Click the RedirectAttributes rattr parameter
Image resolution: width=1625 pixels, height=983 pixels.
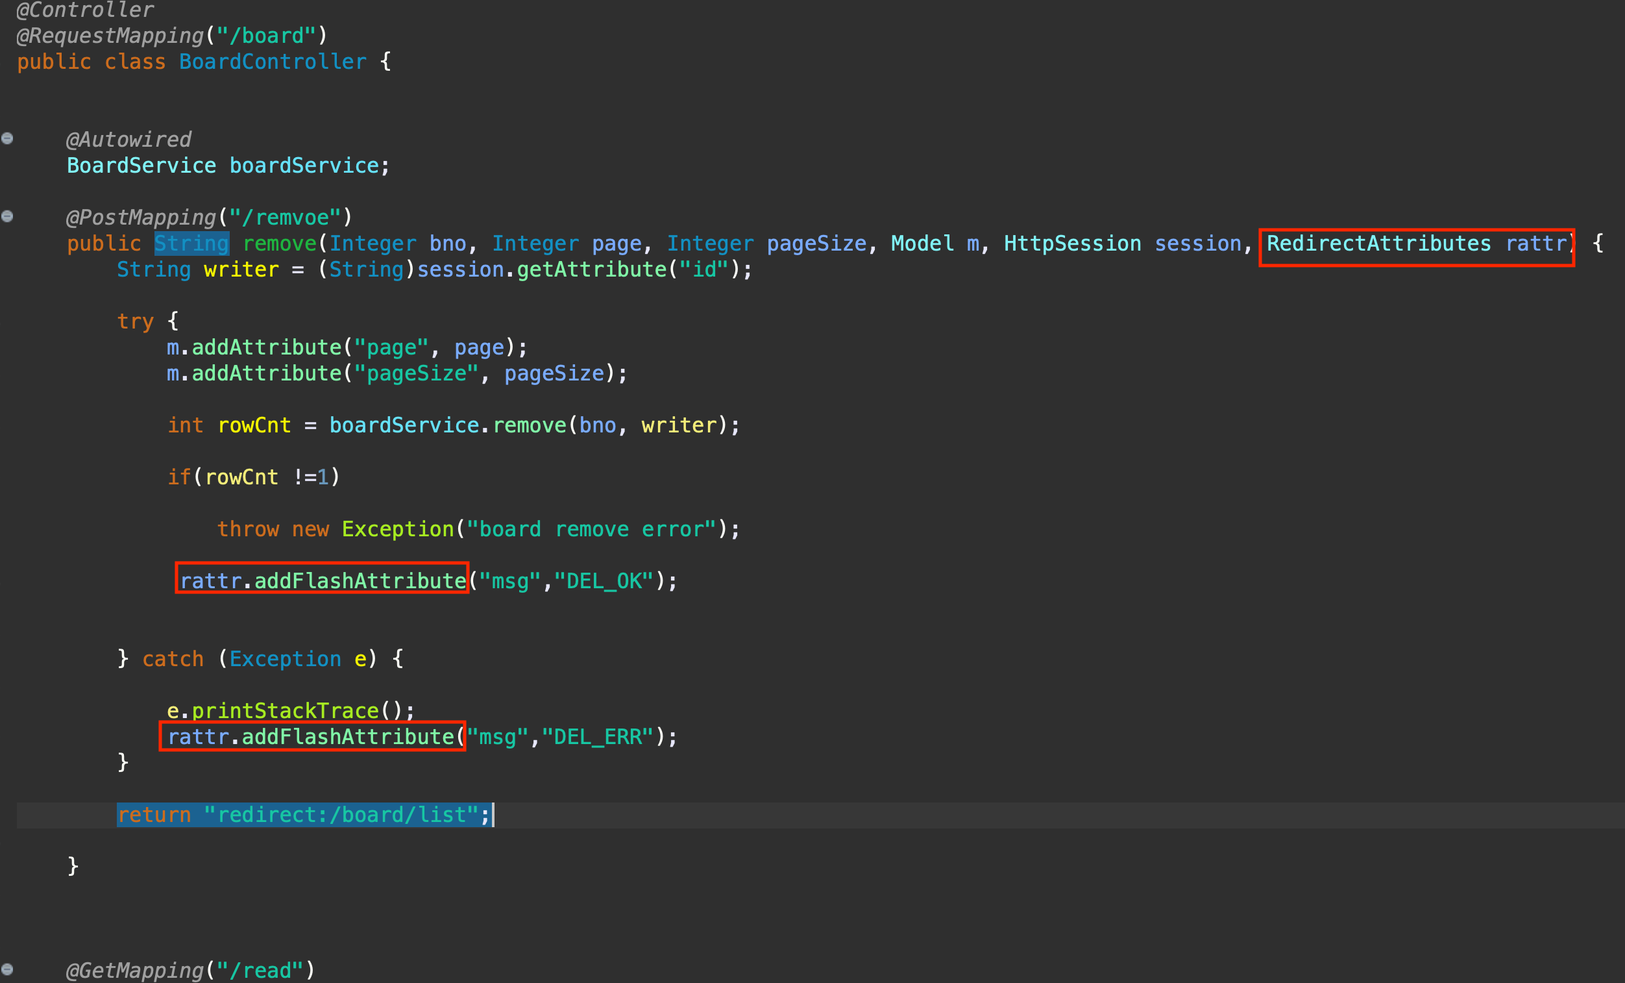tap(1416, 243)
